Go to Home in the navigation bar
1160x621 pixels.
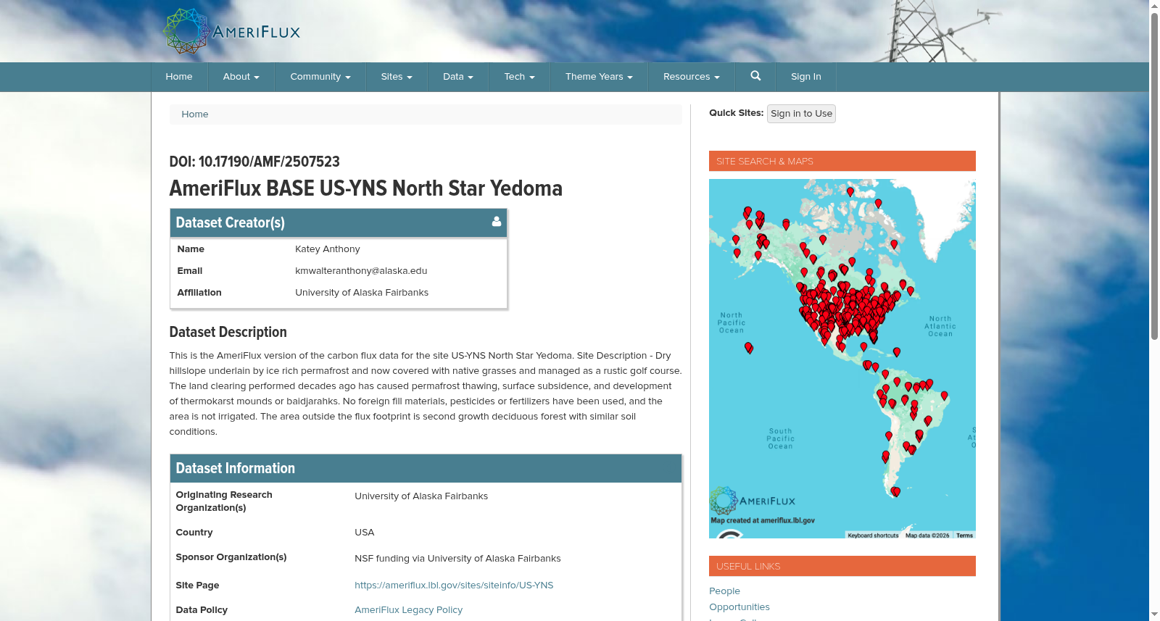179,77
